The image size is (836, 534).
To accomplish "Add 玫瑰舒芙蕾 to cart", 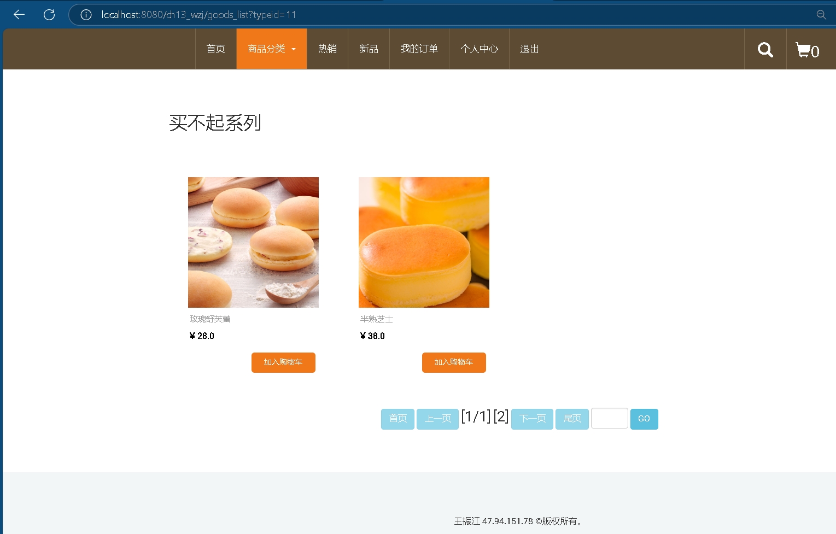I will 283,362.
